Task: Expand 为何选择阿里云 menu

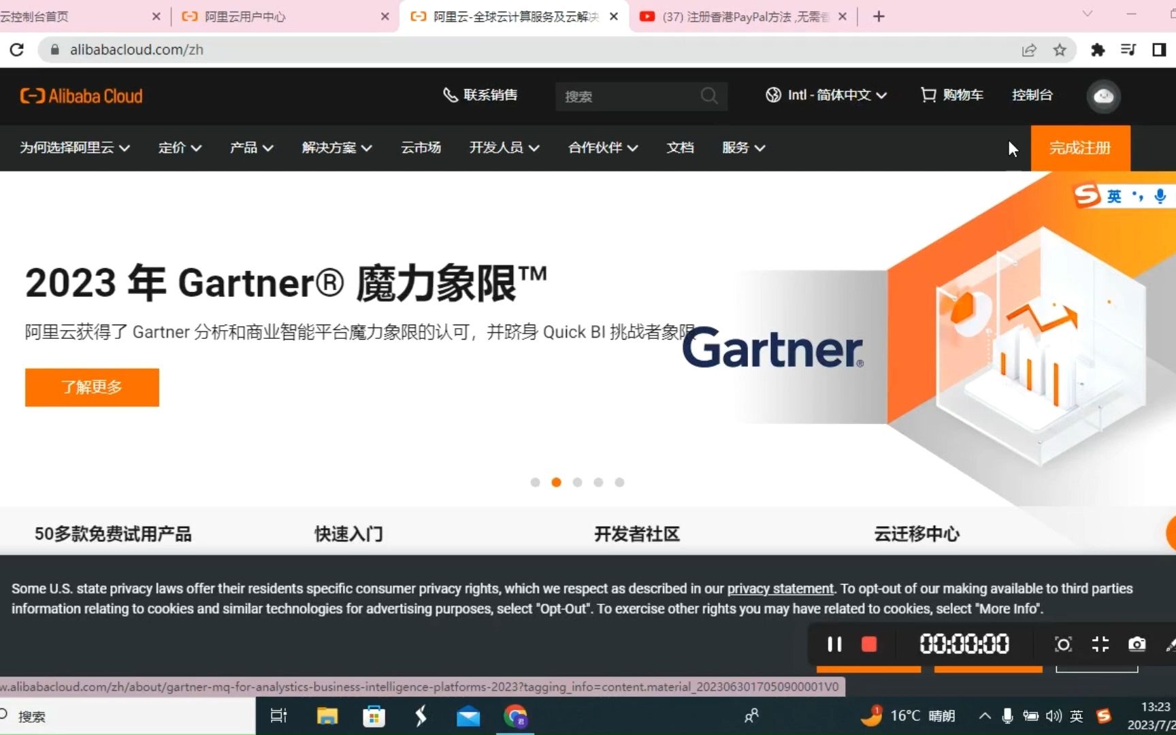Action: 75,148
